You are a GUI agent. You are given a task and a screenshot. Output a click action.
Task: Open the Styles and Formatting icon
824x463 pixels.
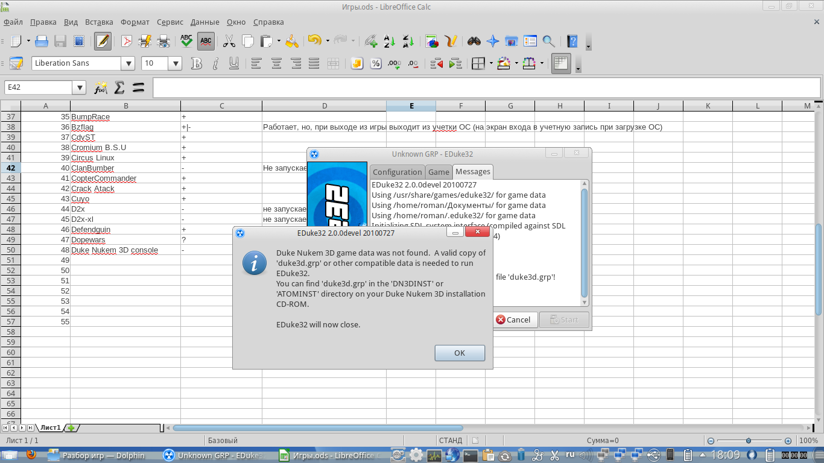16,63
